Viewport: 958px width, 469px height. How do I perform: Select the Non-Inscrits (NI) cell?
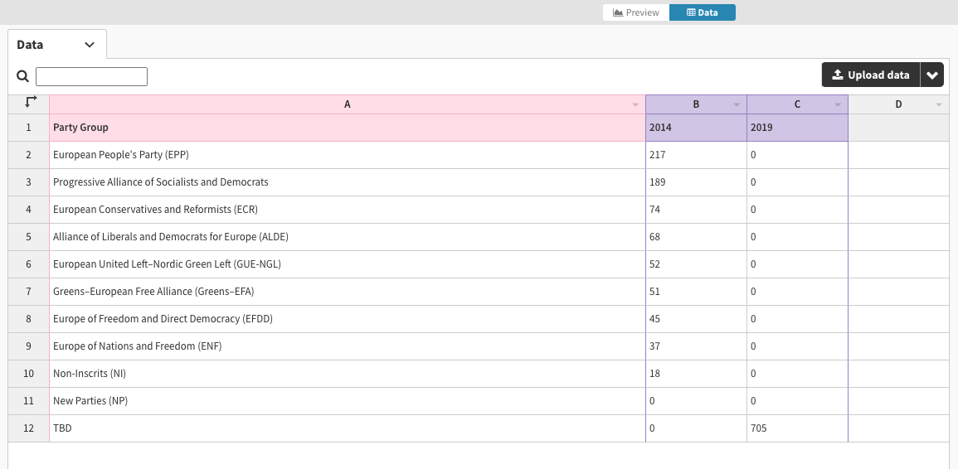(x=347, y=374)
